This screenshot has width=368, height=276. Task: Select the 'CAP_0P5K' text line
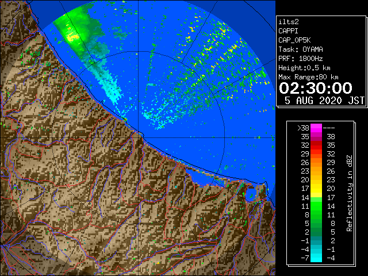click(294, 40)
